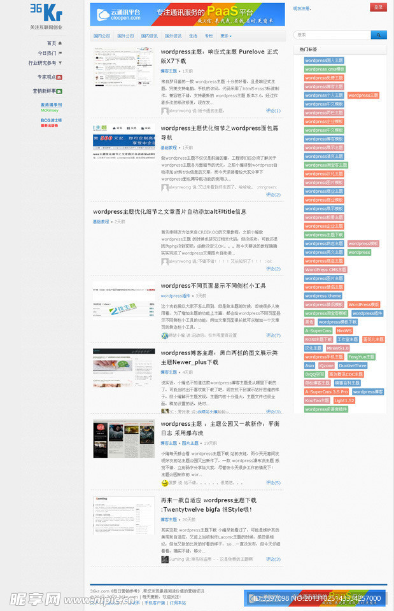394x611 pixels.
Task: Select the iQzone tag
Action: pos(326,365)
